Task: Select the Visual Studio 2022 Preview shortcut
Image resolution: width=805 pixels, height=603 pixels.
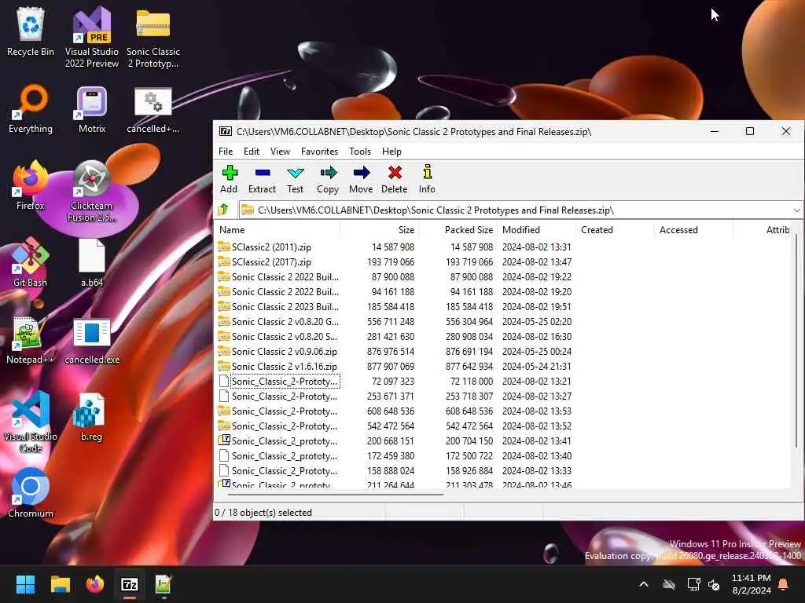Action: tap(92, 37)
